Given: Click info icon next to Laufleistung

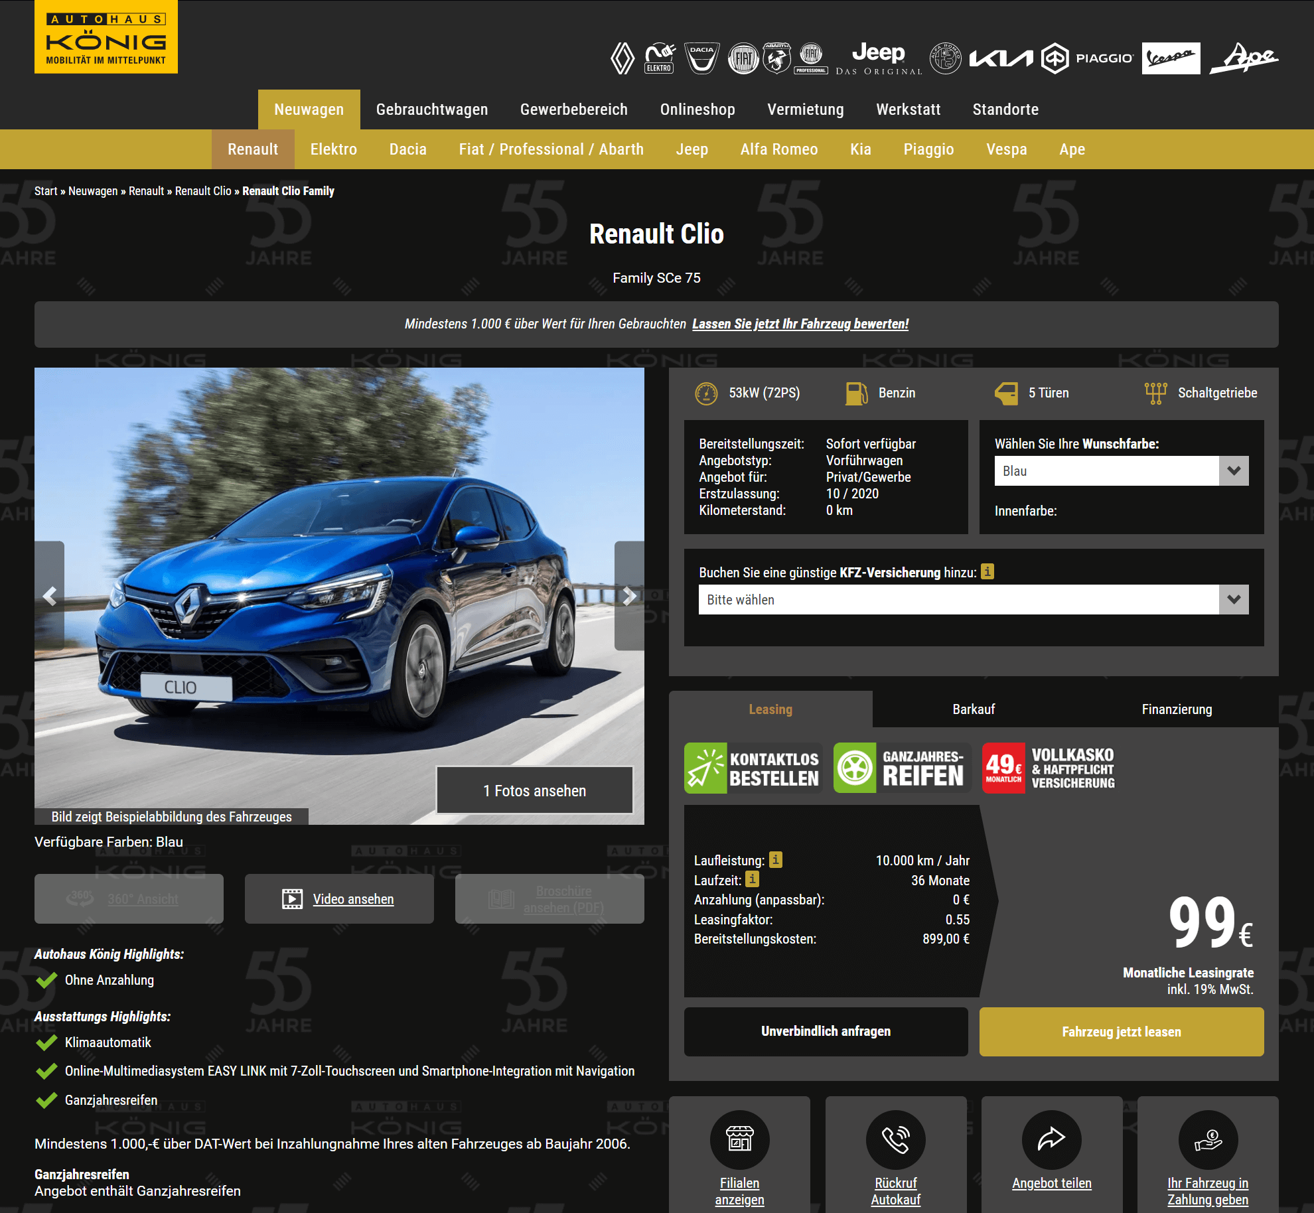Looking at the screenshot, I should (x=776, y=860).
